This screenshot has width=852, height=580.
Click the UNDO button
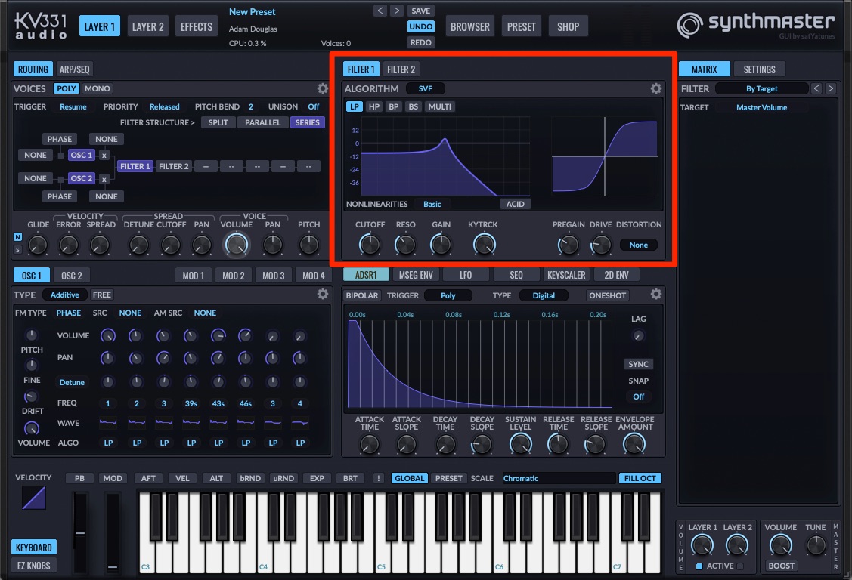[420, 26]
